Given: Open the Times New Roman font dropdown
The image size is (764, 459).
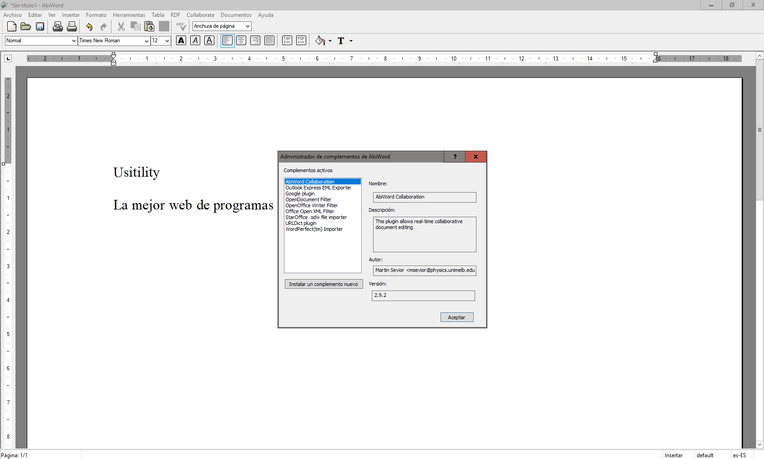Looking at the screenshot, I should (147, 41).
